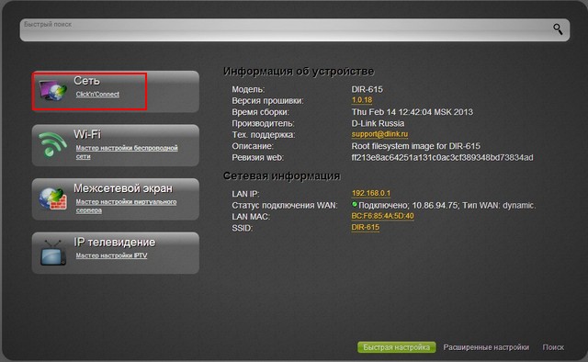Select the Поиск tab
Image resolution: width=588 pixels, height=362 pixels.
(553, 347)
